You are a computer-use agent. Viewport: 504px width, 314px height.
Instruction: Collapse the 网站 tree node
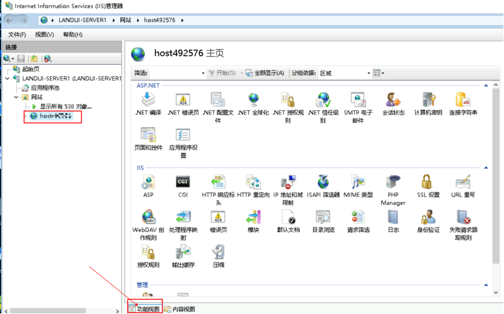coord(16,97)
